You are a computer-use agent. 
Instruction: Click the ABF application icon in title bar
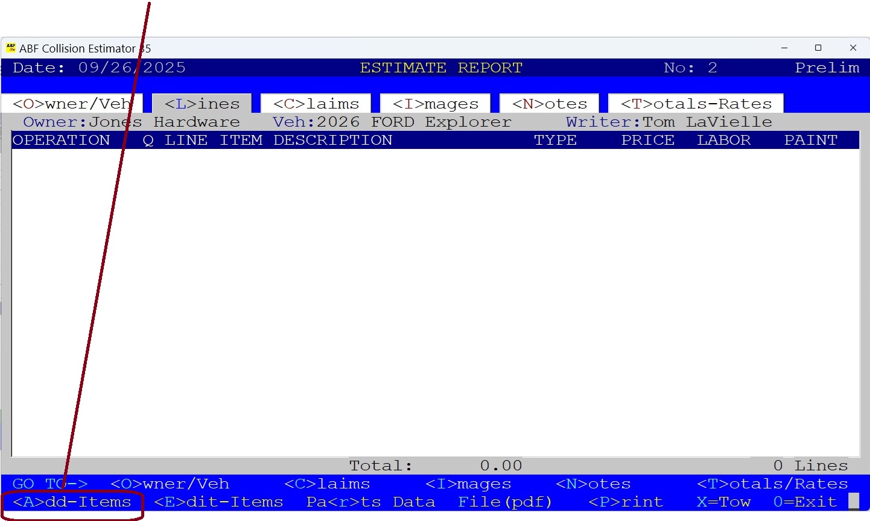(x=11, y=48)
